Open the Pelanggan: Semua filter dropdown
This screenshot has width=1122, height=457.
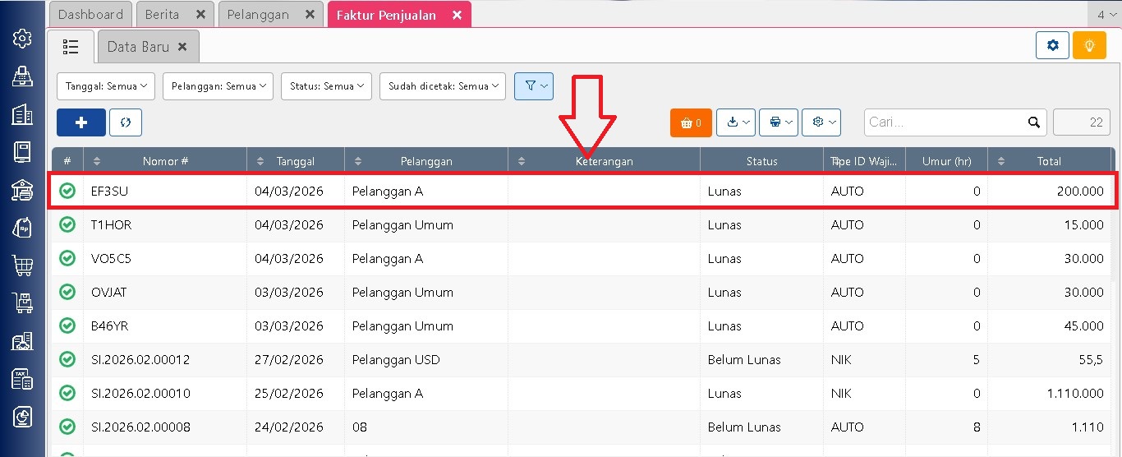(218, 86)
